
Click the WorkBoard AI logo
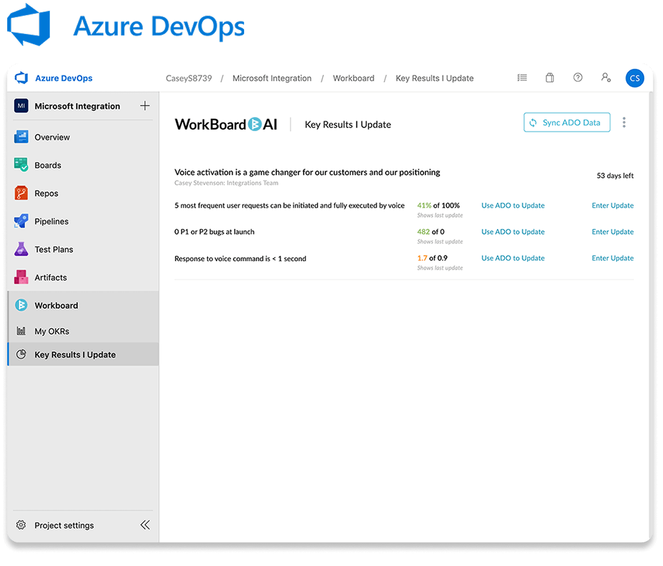coord(226,125)
